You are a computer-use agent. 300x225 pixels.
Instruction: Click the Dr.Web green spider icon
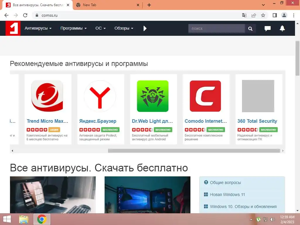153,96
